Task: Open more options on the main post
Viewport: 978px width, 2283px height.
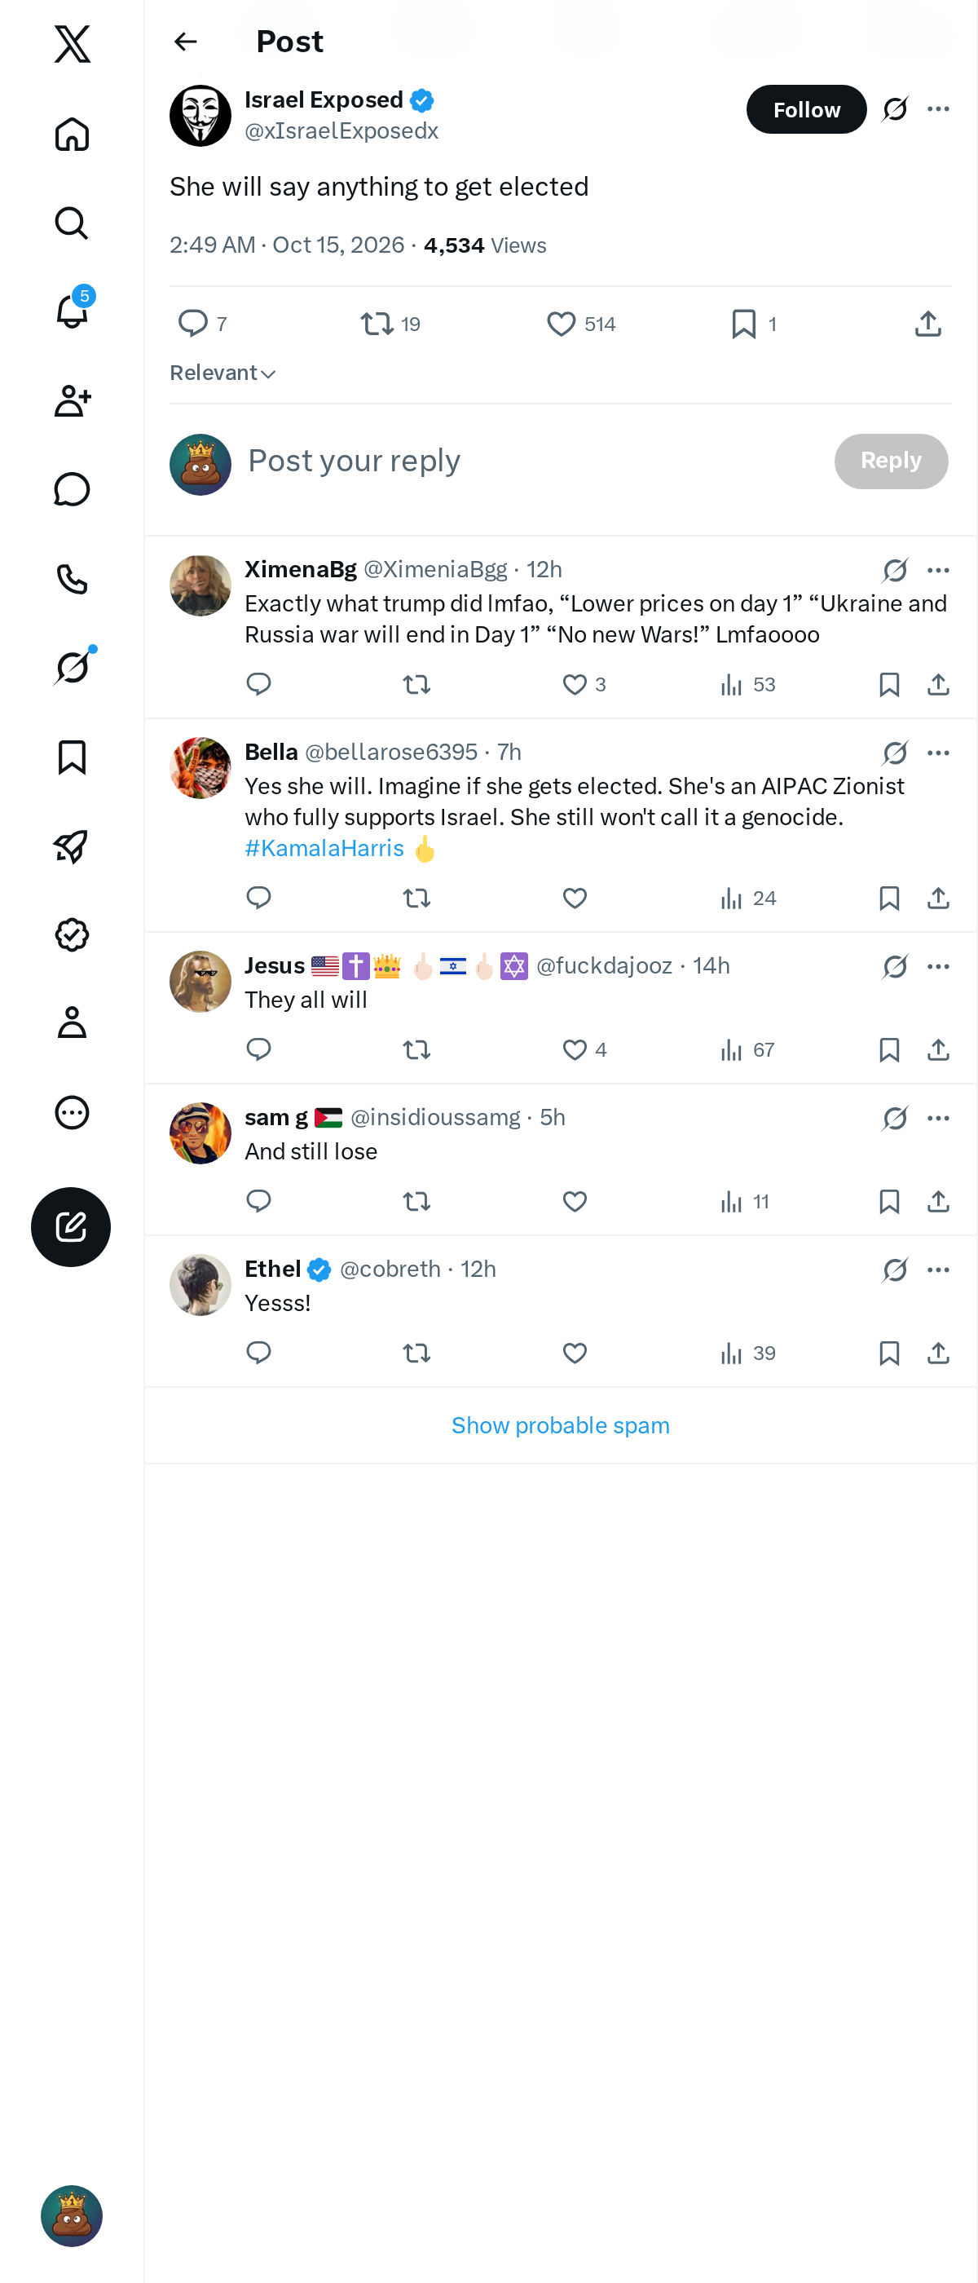Action: coord(938,109)
